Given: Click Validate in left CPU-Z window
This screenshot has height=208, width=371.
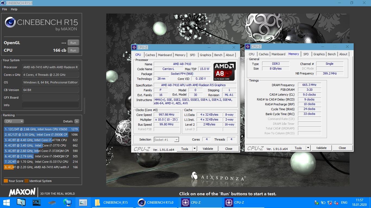Looking at the screenshot, I should pyautogui.click(x=208, y=149).
